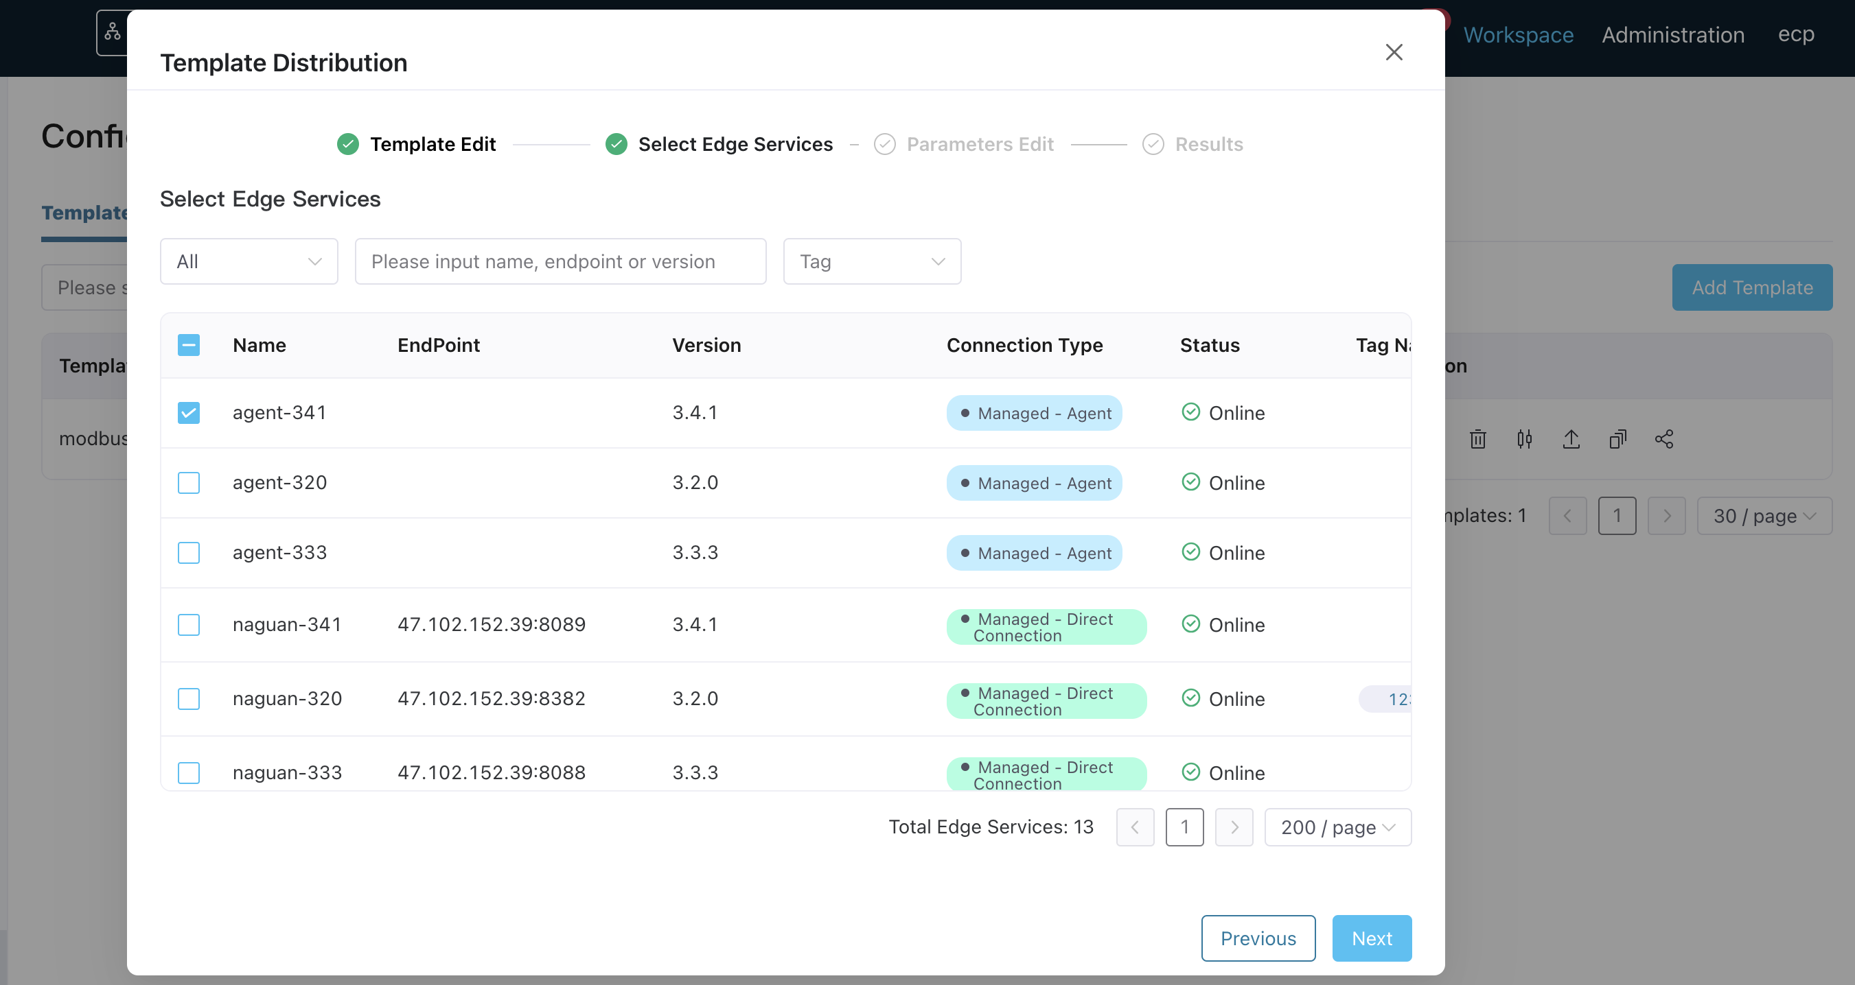Click the Connection Type column header
The width and height of the screenshot is (1855, 985).
click(x=1025, y=345)
